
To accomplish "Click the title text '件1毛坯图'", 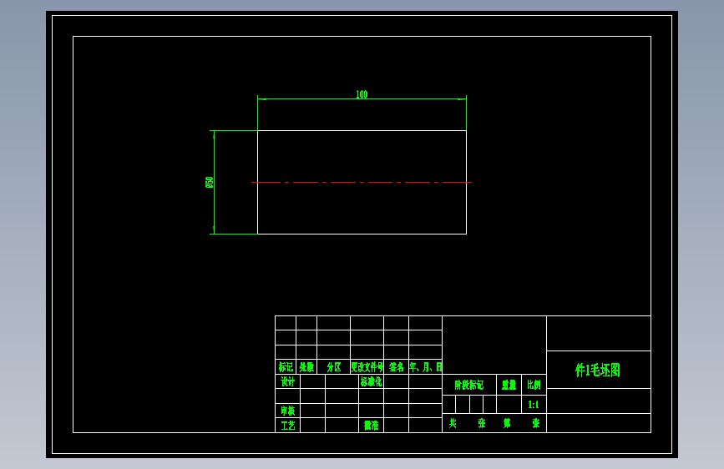I will tap(597, 370).
